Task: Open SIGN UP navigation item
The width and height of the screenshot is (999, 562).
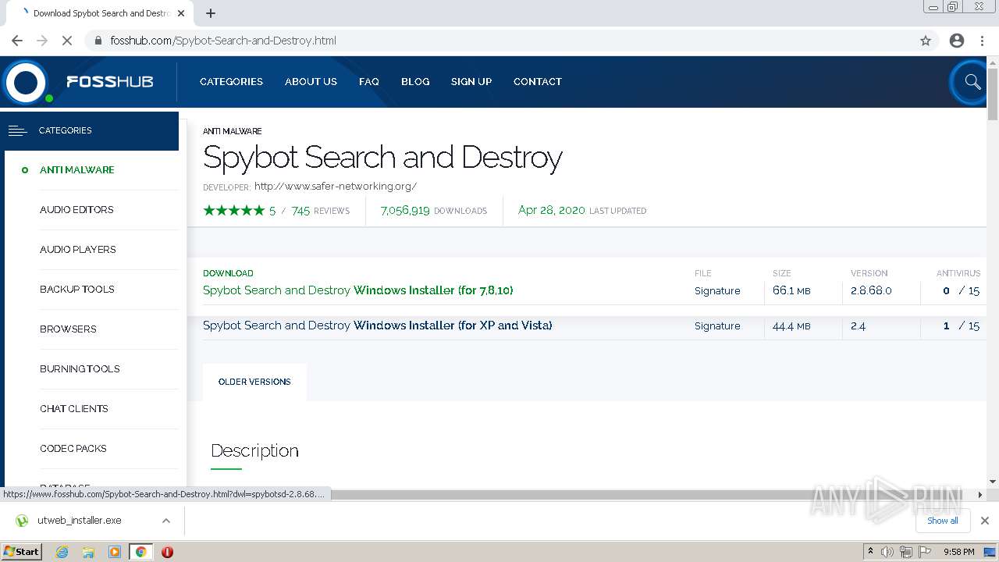Action: [471, 81]
